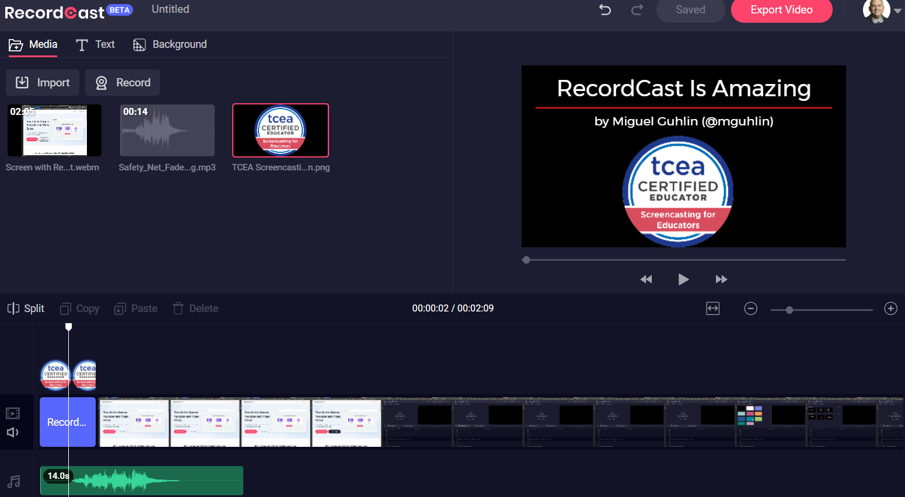Click the fast-forward playback icon
Viewport: 905px width, 497px height.
(721, 279)
